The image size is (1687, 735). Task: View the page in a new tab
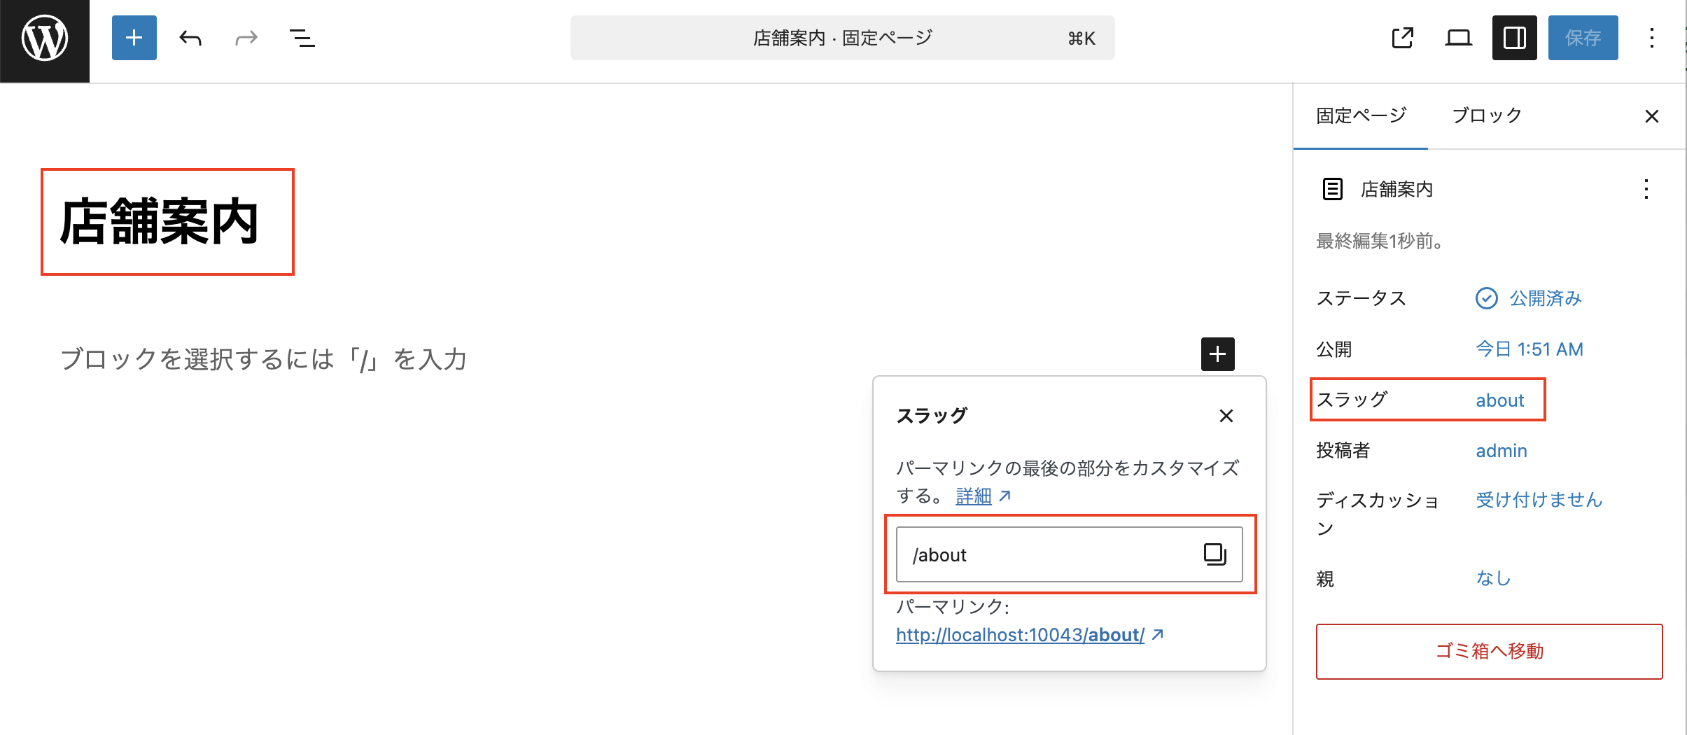tap(1402, 38)
